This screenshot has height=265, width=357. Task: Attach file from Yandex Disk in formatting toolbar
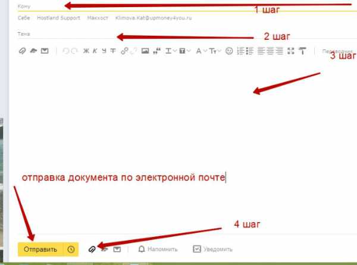tap(33, 51)
